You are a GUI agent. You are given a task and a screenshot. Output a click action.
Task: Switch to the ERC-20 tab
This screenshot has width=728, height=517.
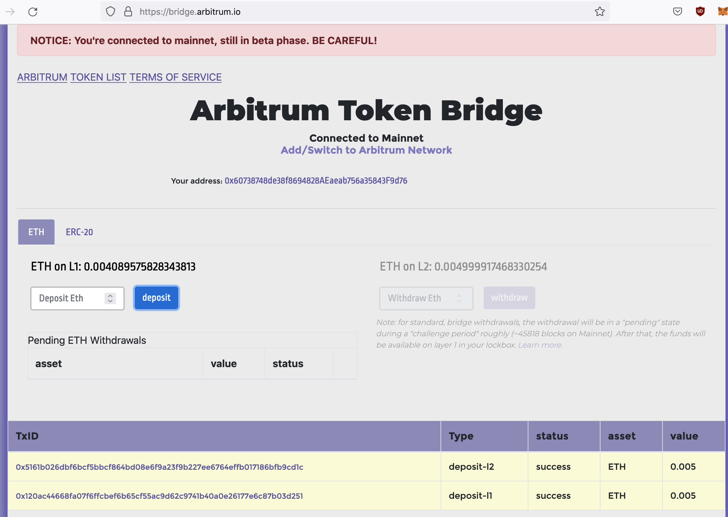(x=79, y=232)
